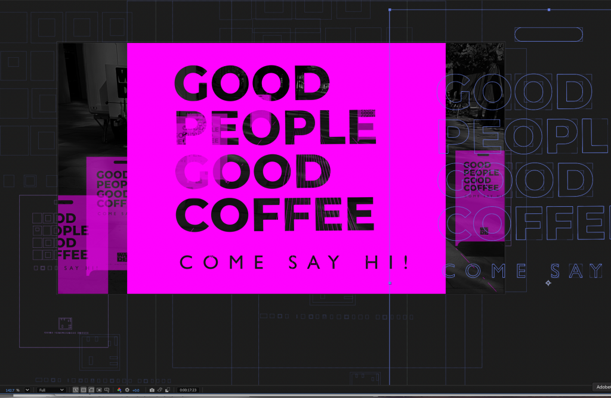Open Show Channel and Color Management settings

[x=119, y=390]
